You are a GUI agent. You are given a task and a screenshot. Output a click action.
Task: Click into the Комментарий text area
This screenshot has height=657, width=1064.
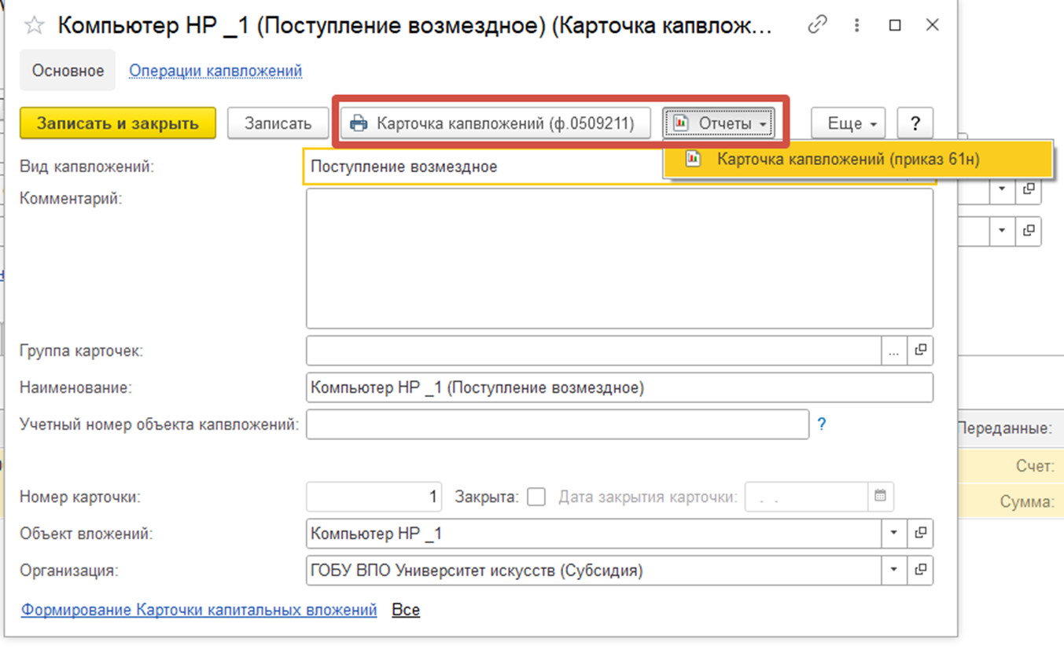pos(620,259)
